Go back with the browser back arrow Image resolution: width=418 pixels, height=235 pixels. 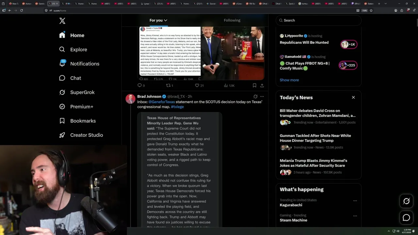tap(10, 10)
